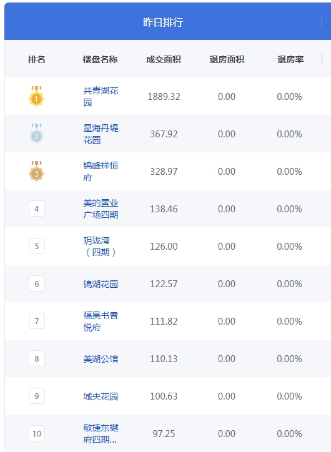The height and width of the screenshot is (452, 331).
Task: Open the 玥珑湾（四期）link
Action: [x=101, y=247]
